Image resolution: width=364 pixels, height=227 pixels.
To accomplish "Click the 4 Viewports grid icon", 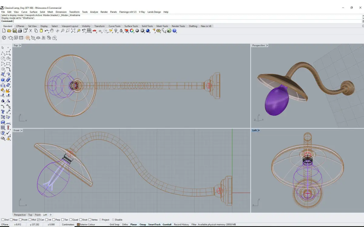I will click(x=89, y=31).
